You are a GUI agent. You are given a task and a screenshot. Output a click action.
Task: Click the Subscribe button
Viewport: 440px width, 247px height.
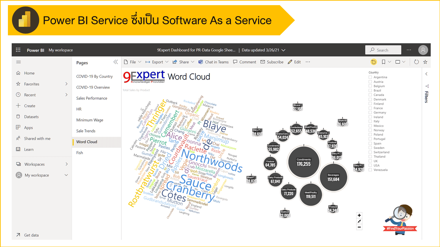(x=272, y=62)
